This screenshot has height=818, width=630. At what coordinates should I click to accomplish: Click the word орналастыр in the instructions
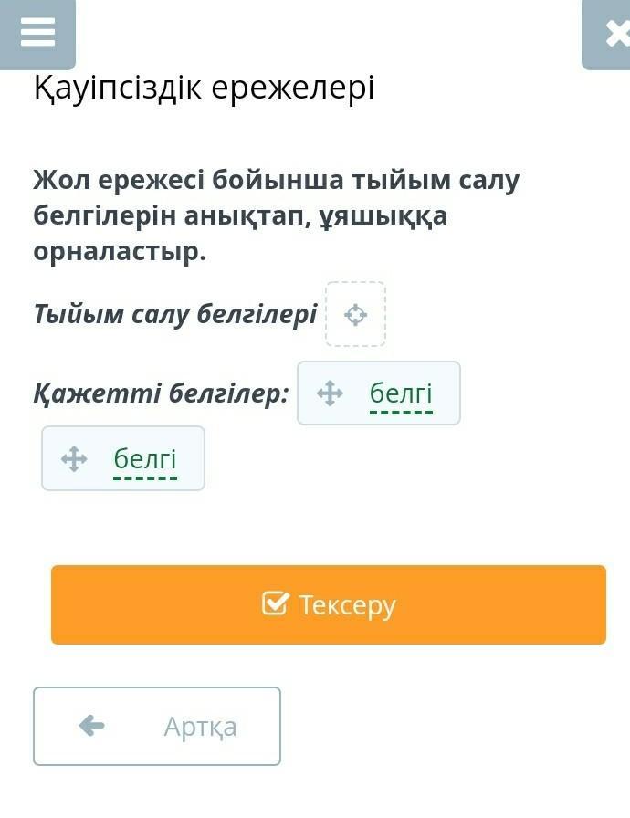(x=120, y=251)
